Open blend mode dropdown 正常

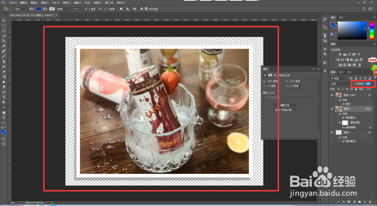click(340, 84)
